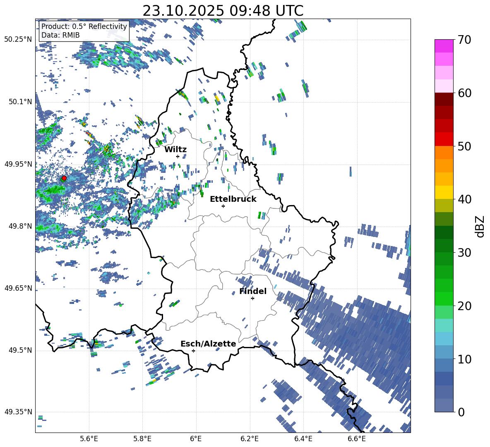Click the 6°E longitude label

196,439
